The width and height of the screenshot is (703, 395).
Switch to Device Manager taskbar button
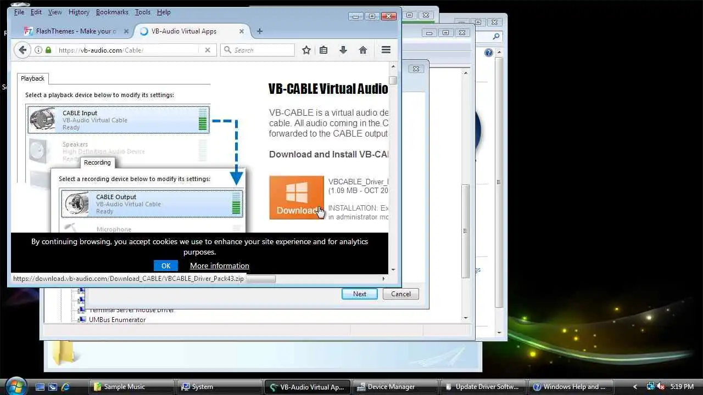pyautogui.click(x=395, y=387)
